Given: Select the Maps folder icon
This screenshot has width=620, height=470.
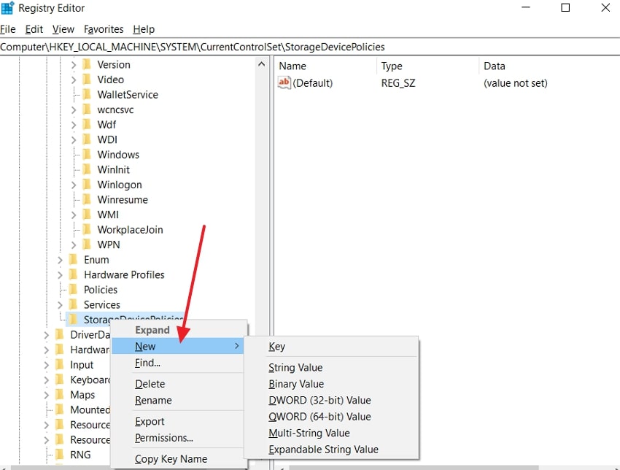Looking at the screenshot, I should point(60,394).
